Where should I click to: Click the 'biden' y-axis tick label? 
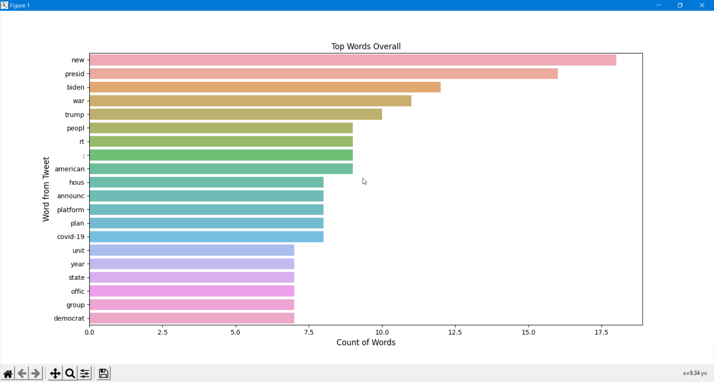click(x=76, y=87)
